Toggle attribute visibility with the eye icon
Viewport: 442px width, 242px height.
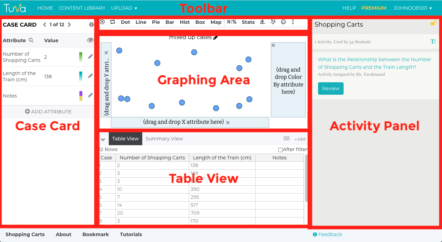[90, 40]
